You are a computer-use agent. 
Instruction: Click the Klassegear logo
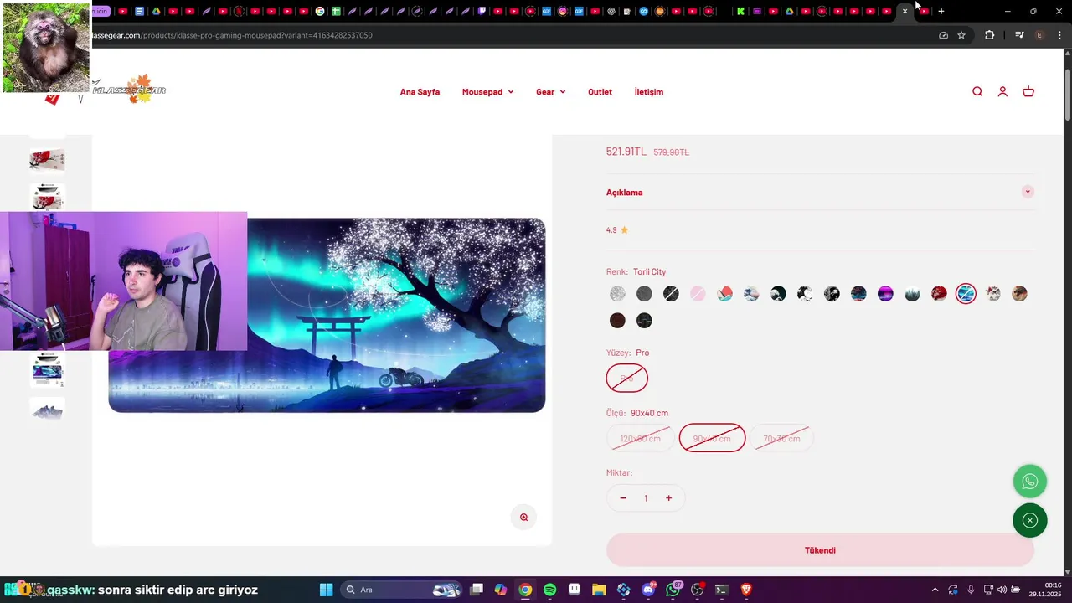tap(131, 89)
